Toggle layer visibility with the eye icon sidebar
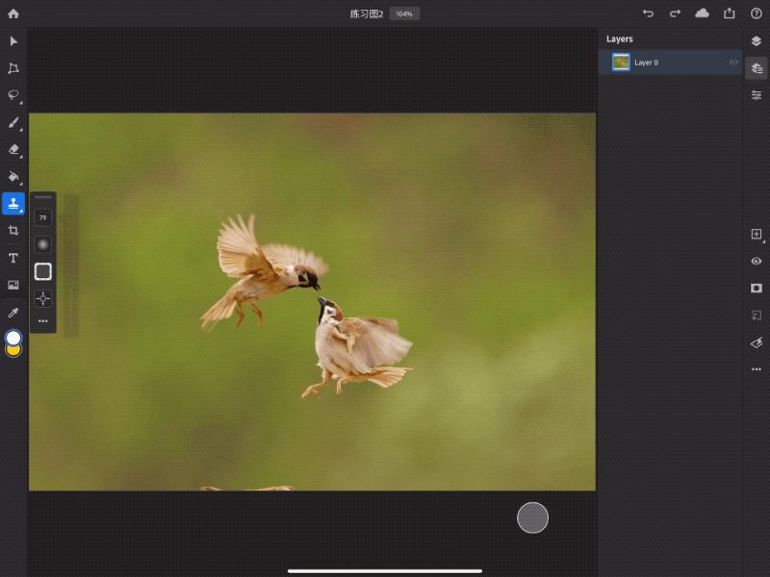 (757, 260)
